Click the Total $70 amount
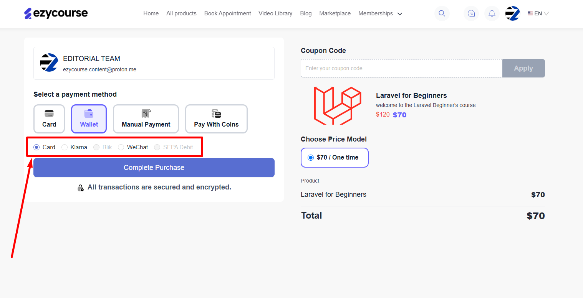The image size is (583, 298). pos(536,216)
